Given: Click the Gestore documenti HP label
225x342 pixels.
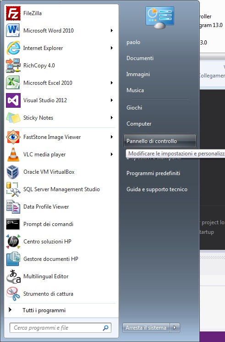Looking at the screenshot, I should [51, 259].
